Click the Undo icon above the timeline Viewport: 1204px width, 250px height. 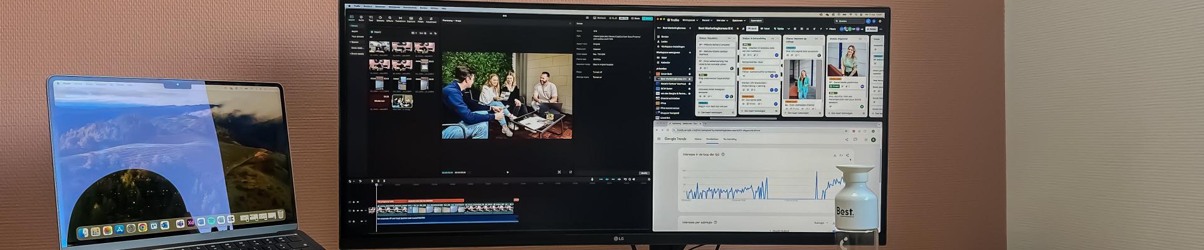pyautogui.click(x=361, y=181)
